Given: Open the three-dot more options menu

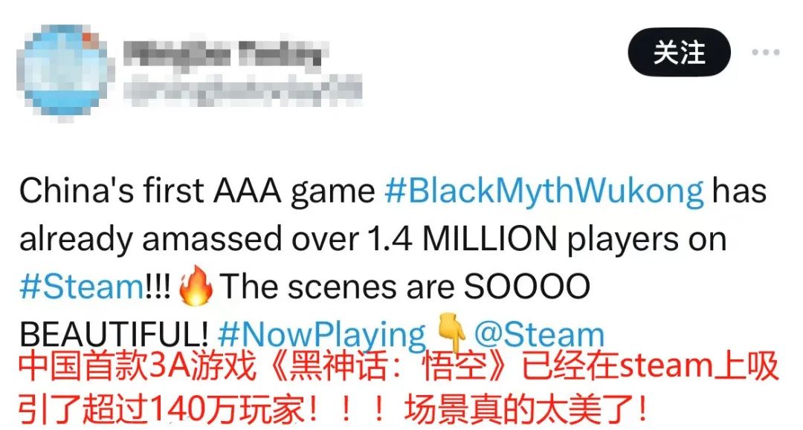Looking at the screenshot, I should 766,52.
